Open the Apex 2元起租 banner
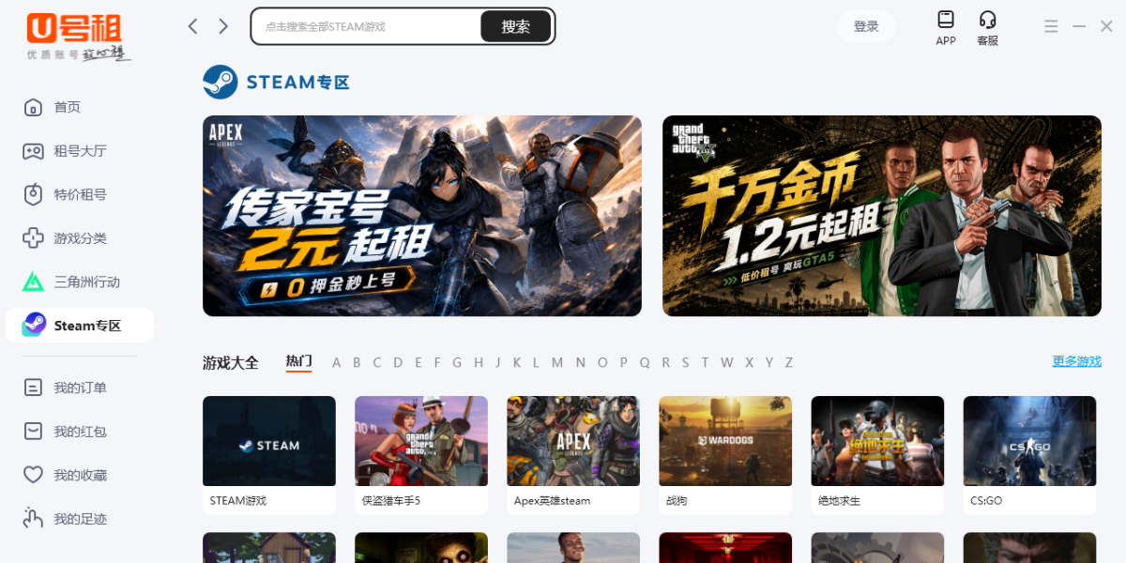 (x=422, y=216)
